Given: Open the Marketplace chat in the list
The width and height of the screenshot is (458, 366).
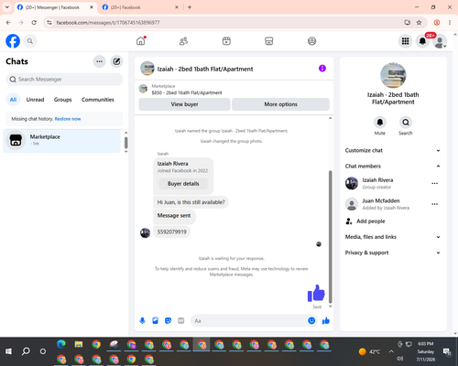Looking at the screenshot, I should coord(62,141).
